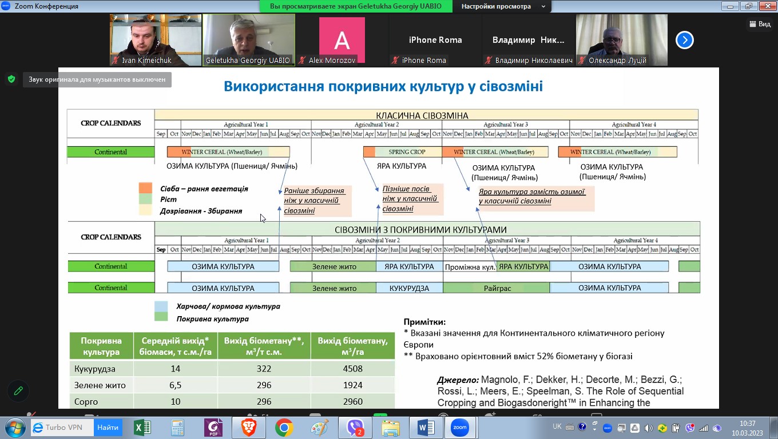Open Viber from the taskbar
Screen dimensions: 778x439
[x=355, y=428]
